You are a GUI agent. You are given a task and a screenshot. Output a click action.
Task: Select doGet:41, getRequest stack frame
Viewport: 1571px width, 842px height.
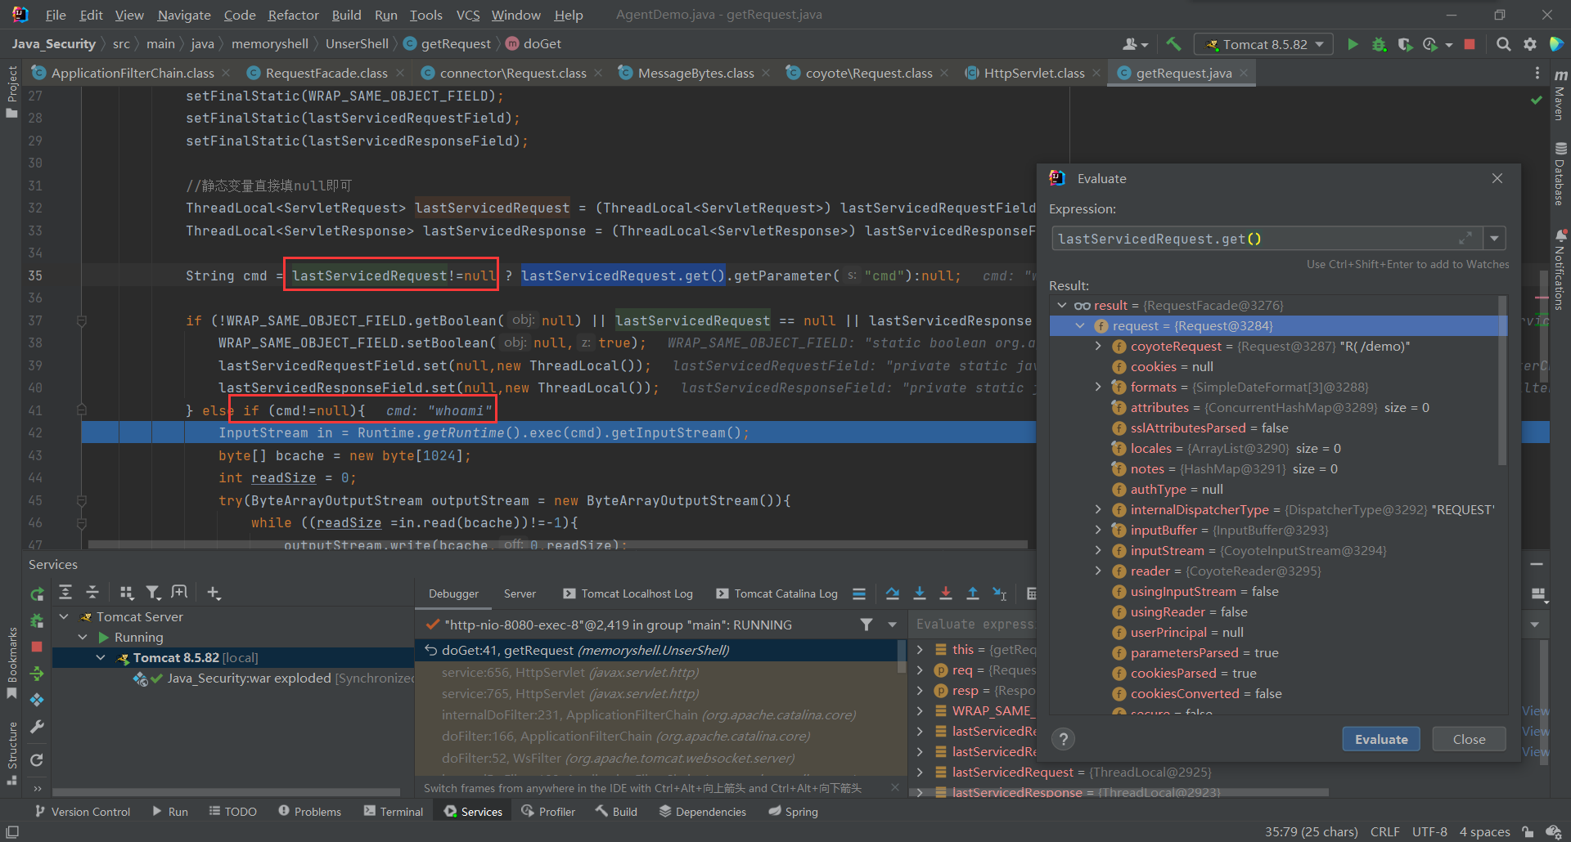pyautogui.click(x=657, y=650)
